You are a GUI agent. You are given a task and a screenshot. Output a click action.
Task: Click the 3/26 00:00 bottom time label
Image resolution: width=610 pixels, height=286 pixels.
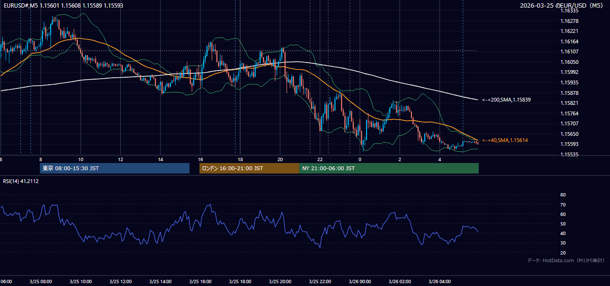coord(360,281)
